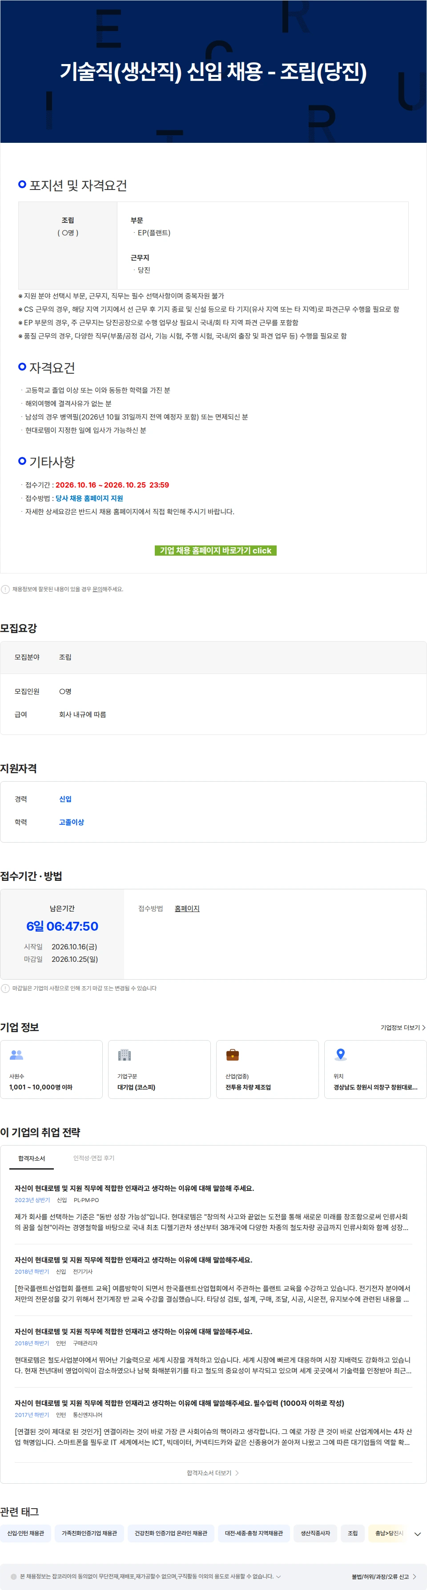Click the industry briefcase icon

pos(233,1055)
